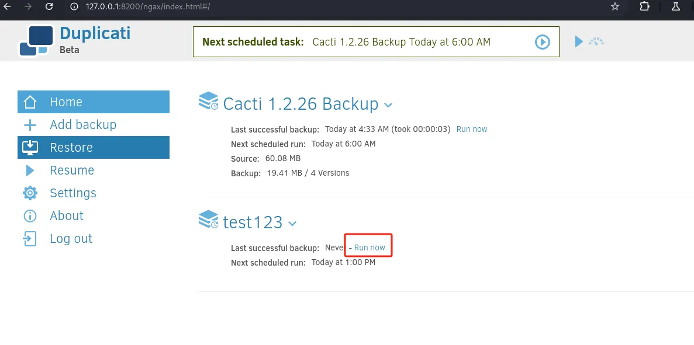Go to Home in the sidebar

click(94, 102)
